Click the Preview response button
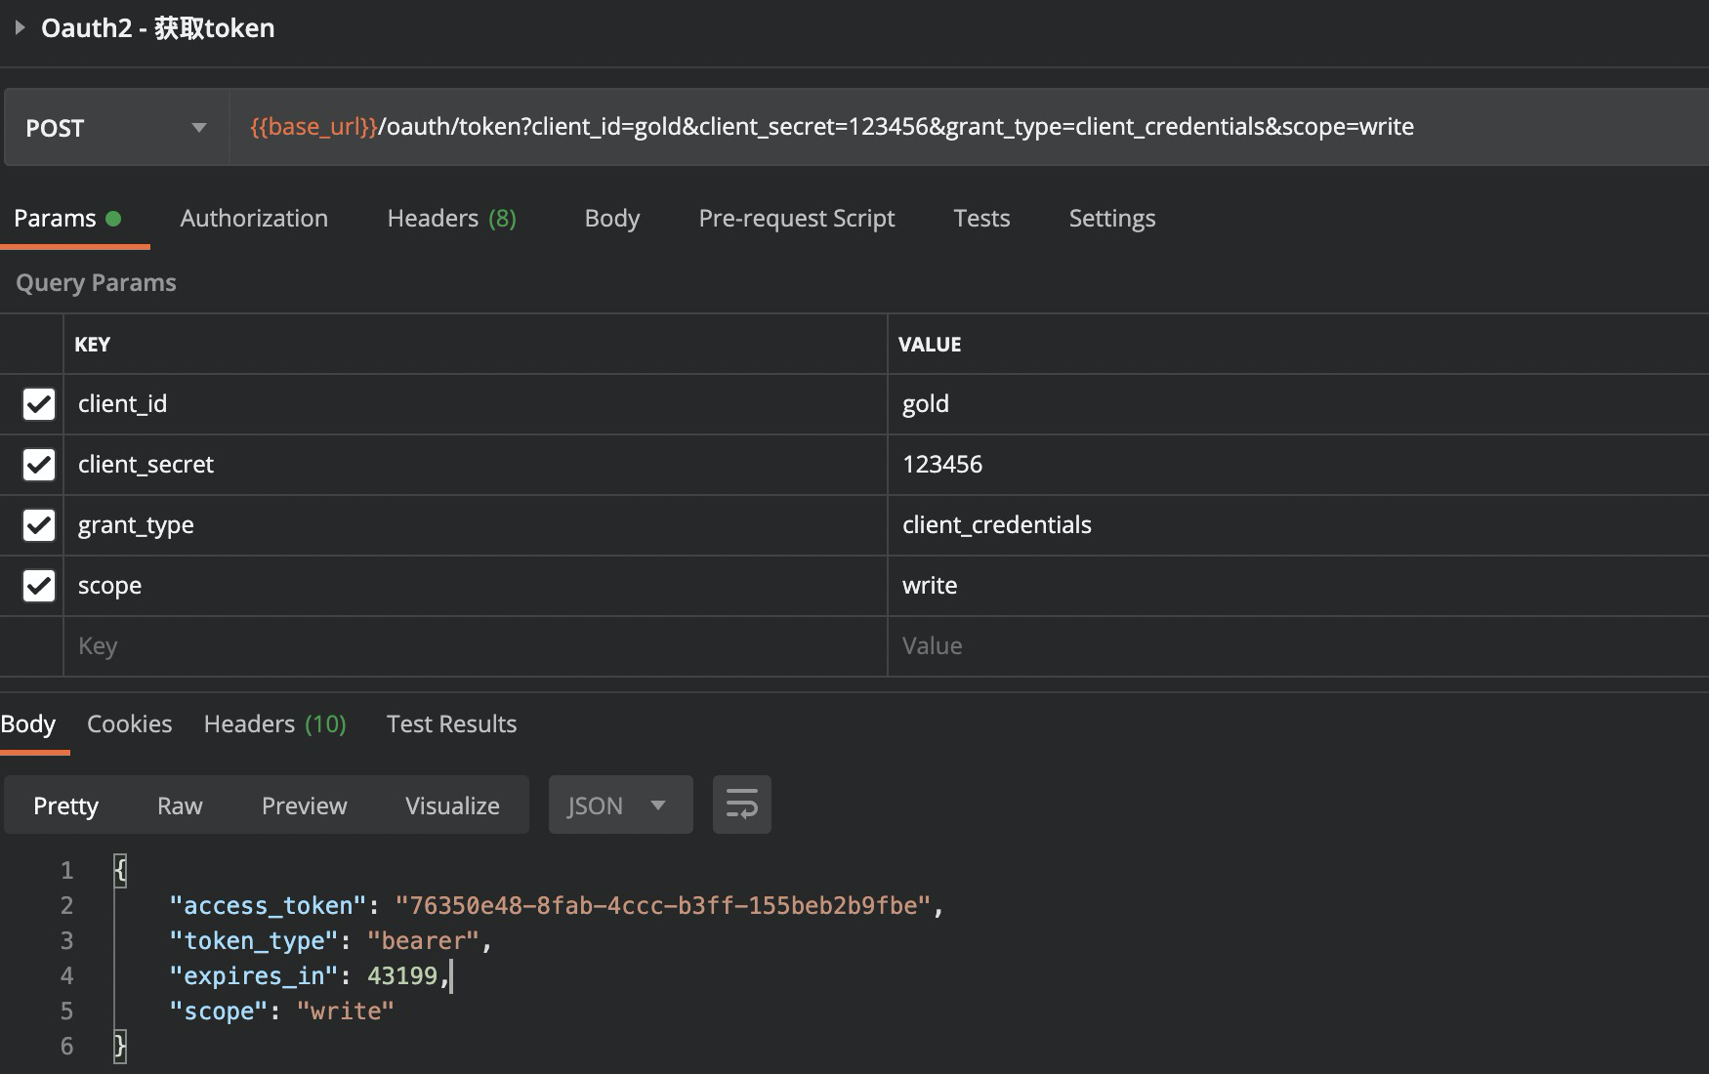 tap(304, 806)
